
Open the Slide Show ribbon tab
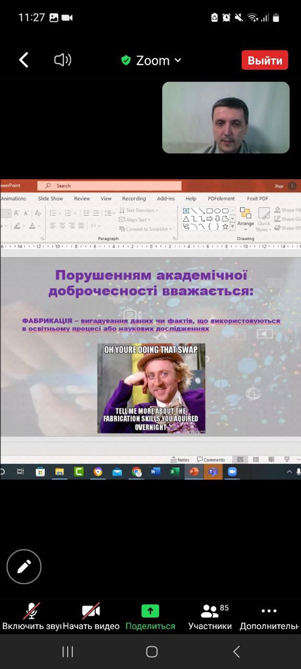[50, 199]
